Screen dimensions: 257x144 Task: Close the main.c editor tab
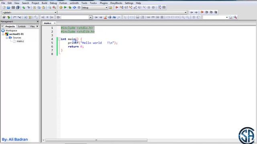55,23
